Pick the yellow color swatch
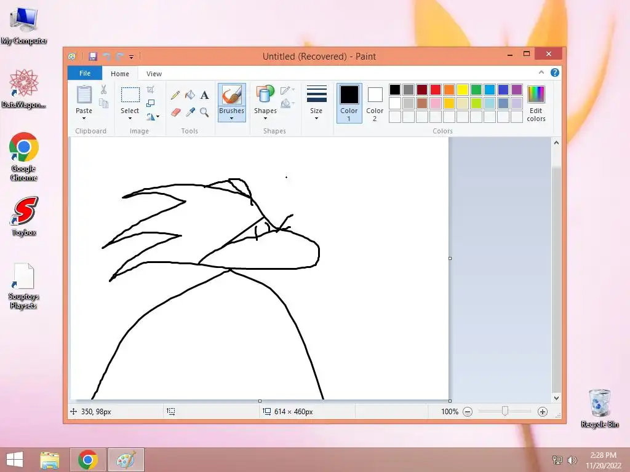Screen dimensions: 630x472 [463, 90]
